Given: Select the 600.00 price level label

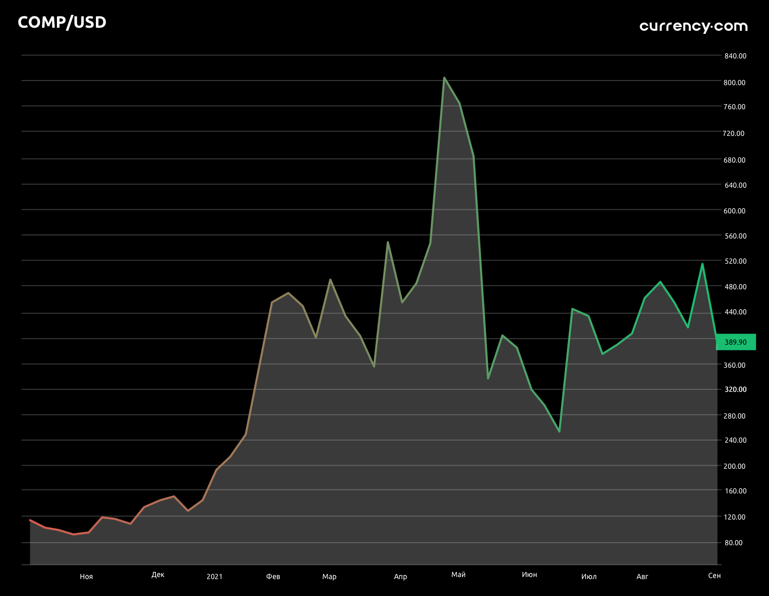Looking at the screenshot, I should [x=735, y=211].
